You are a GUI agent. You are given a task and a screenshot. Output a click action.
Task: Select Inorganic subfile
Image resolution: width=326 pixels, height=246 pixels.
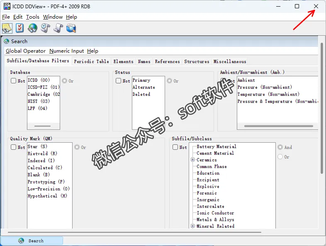pos(208,200)
